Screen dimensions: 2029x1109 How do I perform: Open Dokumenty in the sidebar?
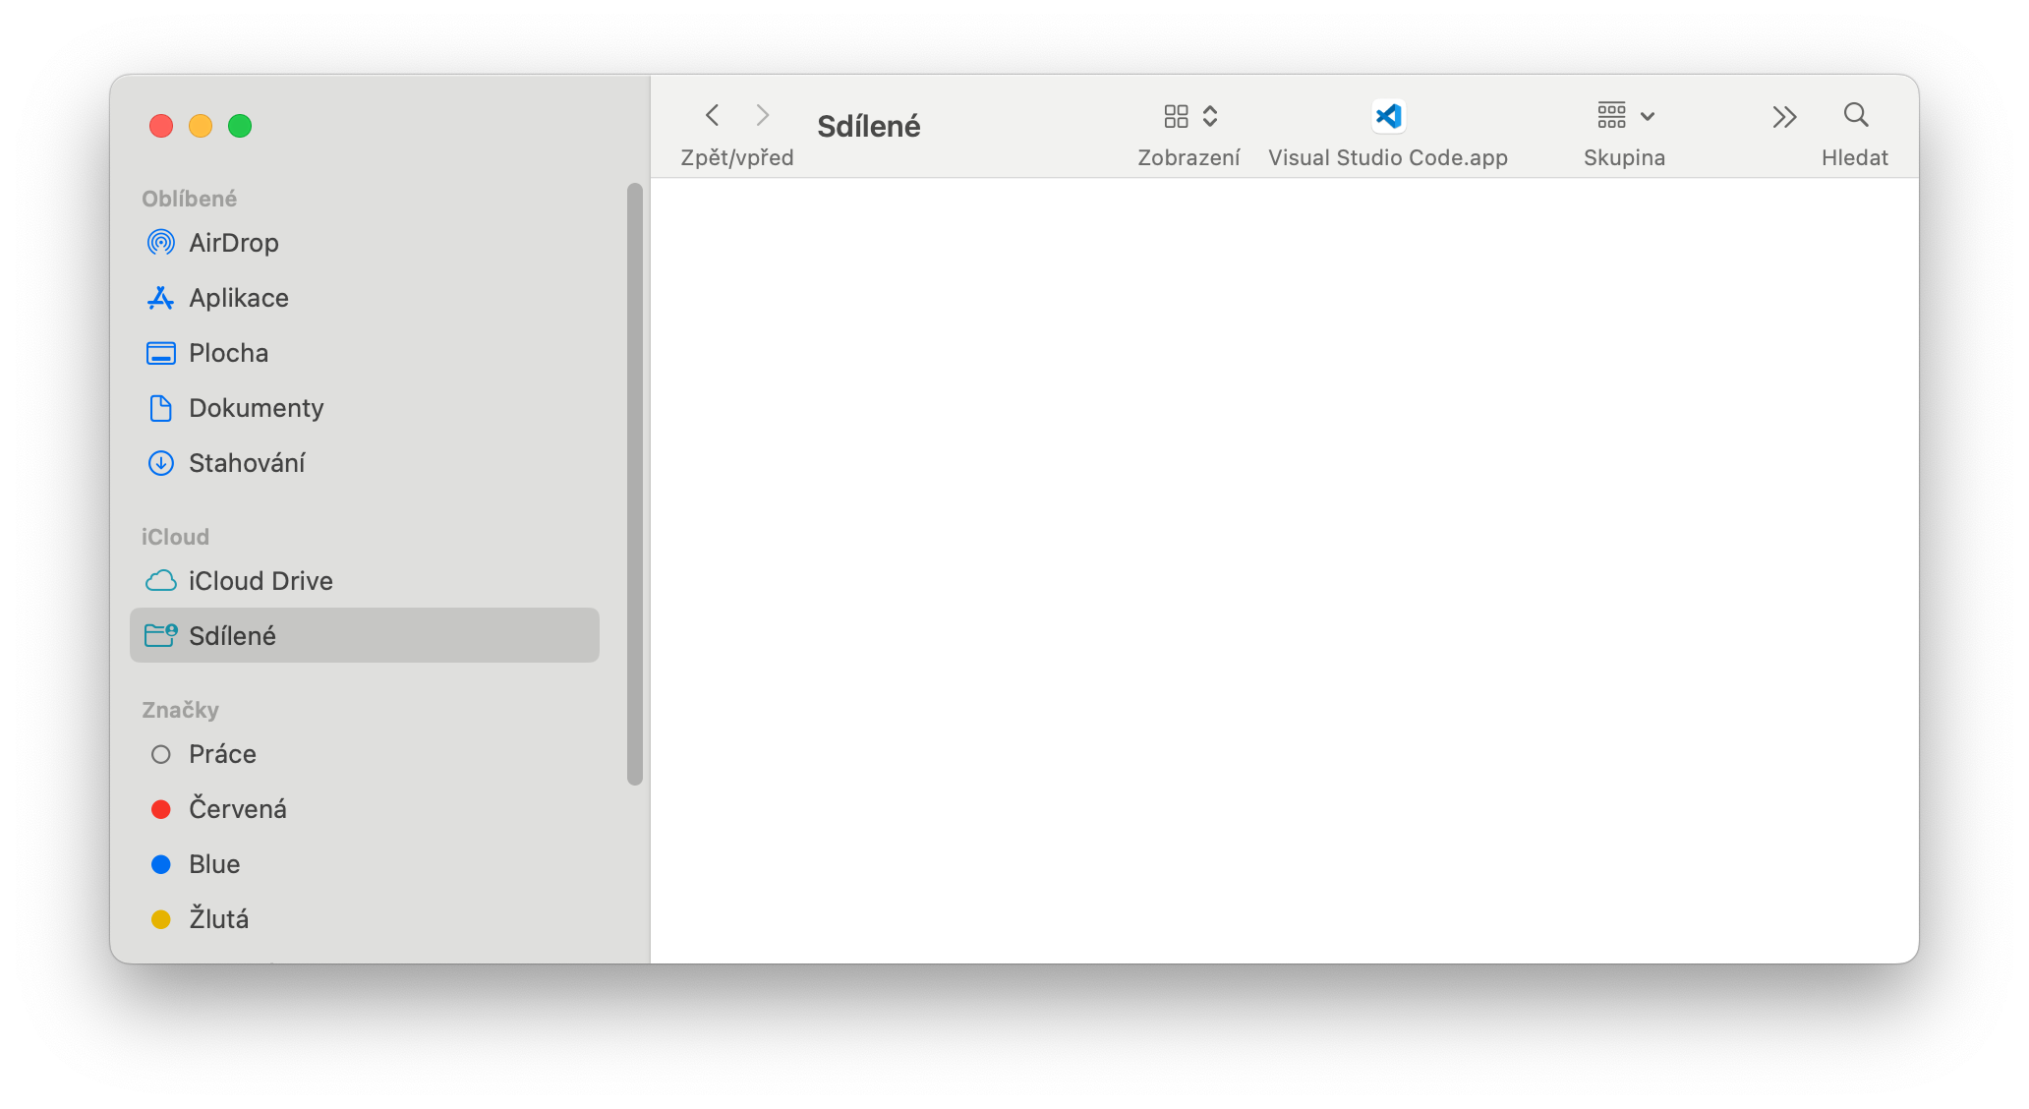[x=256, y=408]
